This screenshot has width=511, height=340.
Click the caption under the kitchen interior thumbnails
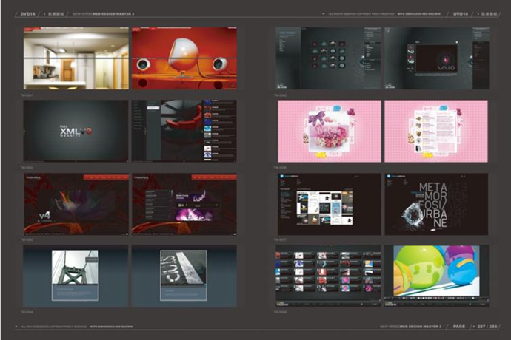(27, 95)
